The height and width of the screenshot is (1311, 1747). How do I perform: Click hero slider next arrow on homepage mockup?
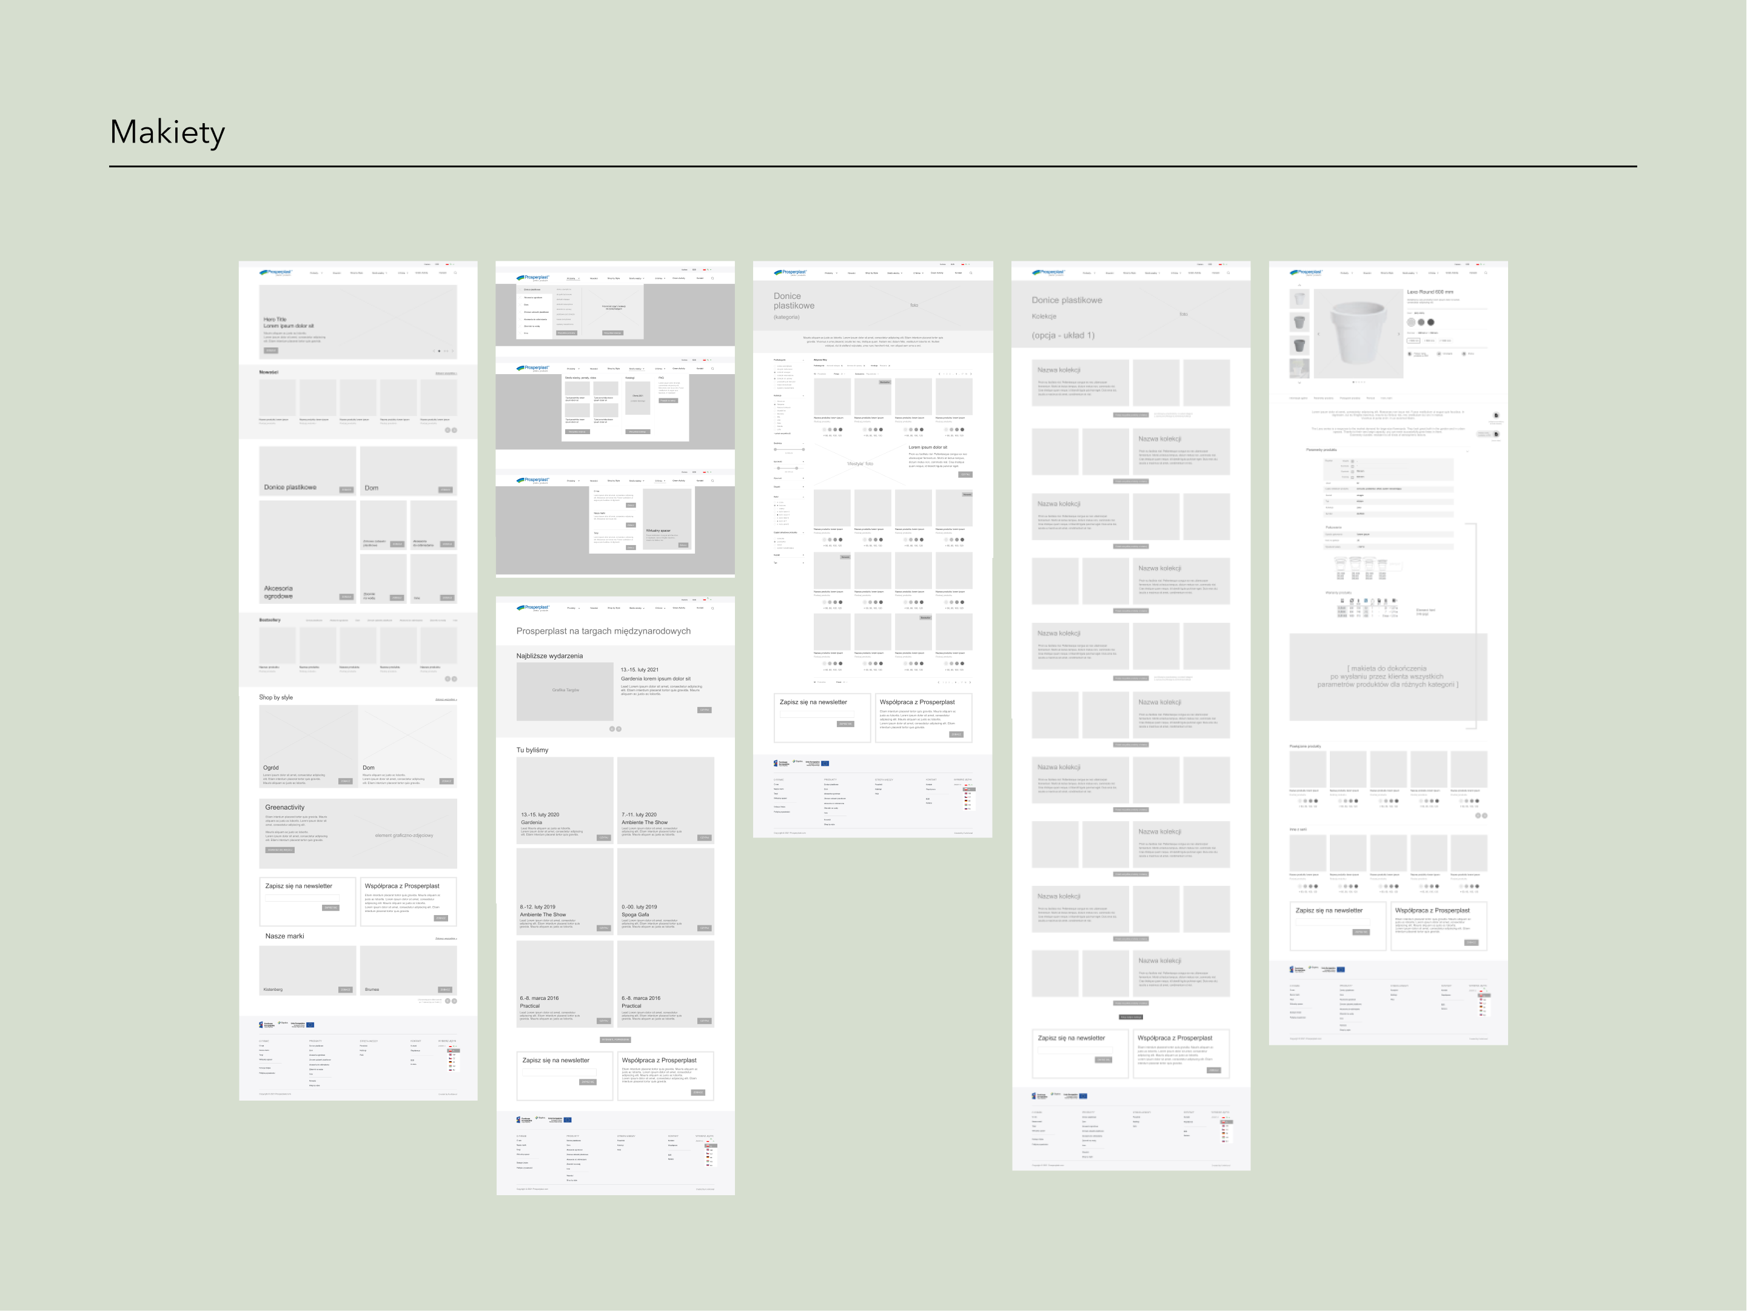click(x=452, y=350)
